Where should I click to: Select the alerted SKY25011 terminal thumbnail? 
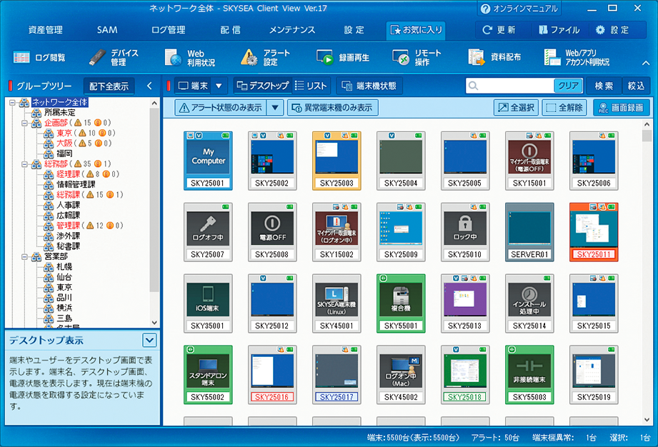pyautogui.click(x=594, y=231)
